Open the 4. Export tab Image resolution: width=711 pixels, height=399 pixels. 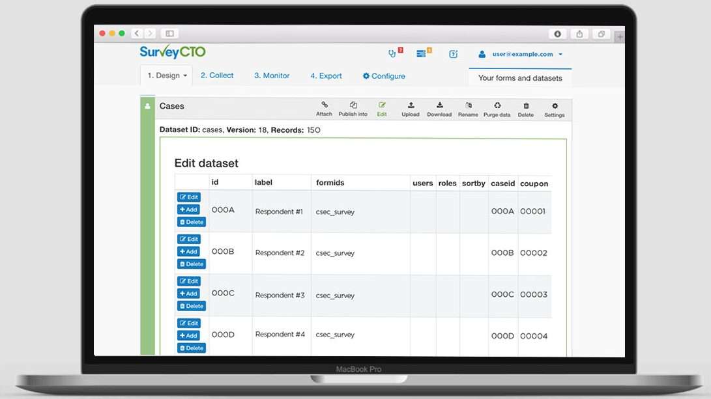click(x=326, y=76)
